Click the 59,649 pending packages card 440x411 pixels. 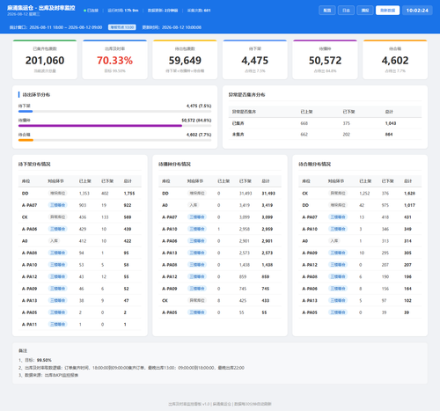coord(185,60)
